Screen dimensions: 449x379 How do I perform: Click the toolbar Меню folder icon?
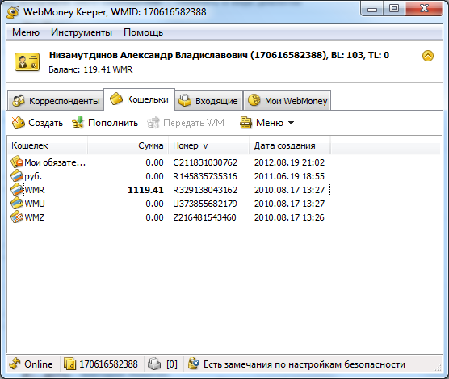point(245,123)
